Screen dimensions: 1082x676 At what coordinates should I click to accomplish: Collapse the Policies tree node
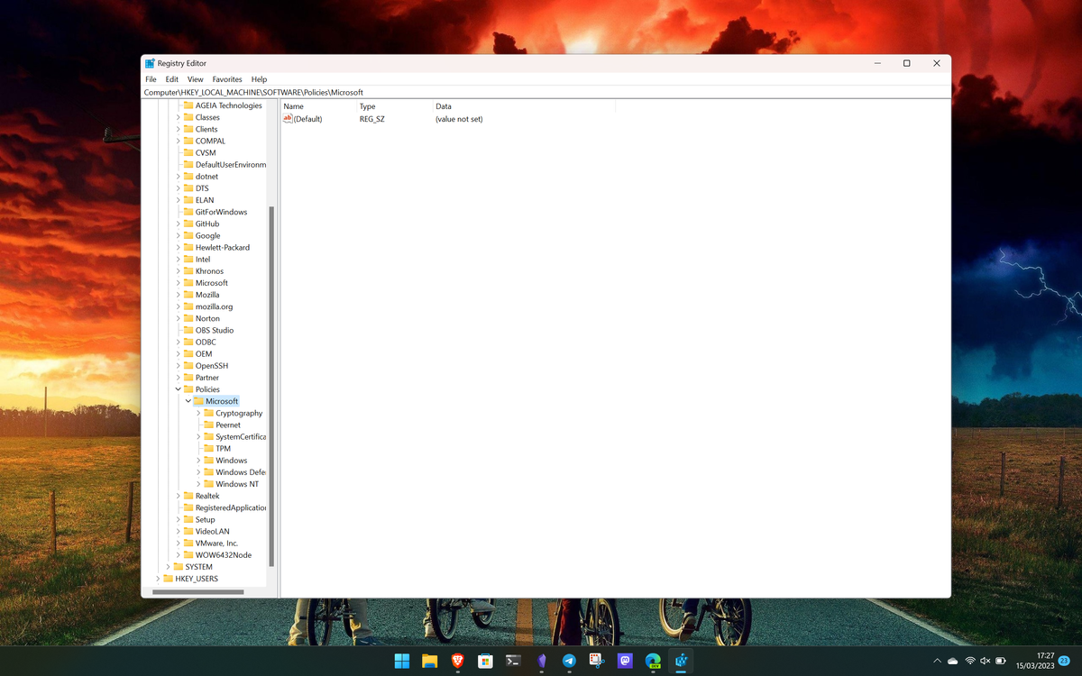[x=177, y=388]
